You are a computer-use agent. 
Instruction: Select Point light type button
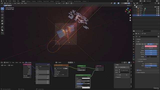coord(139,44)
